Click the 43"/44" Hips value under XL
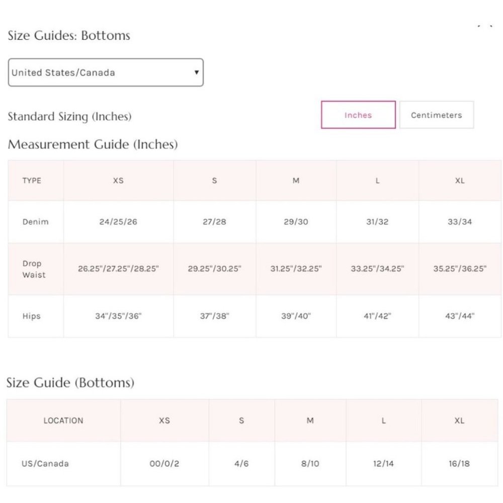This screenshot has width=503, height=503. 460,316
